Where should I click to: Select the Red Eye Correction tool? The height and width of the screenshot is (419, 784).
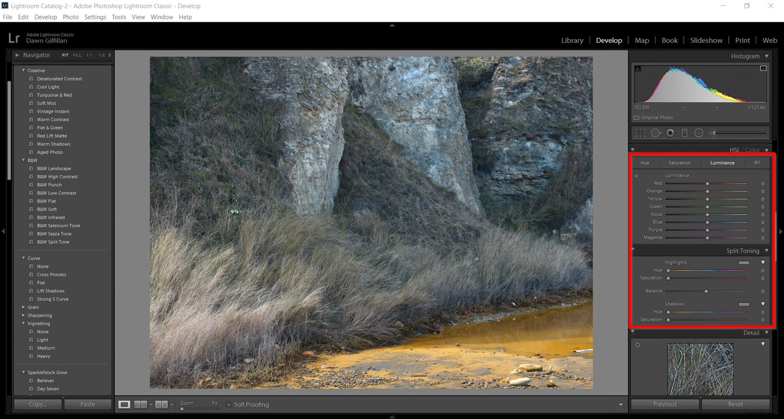click(x=670, y=132)
